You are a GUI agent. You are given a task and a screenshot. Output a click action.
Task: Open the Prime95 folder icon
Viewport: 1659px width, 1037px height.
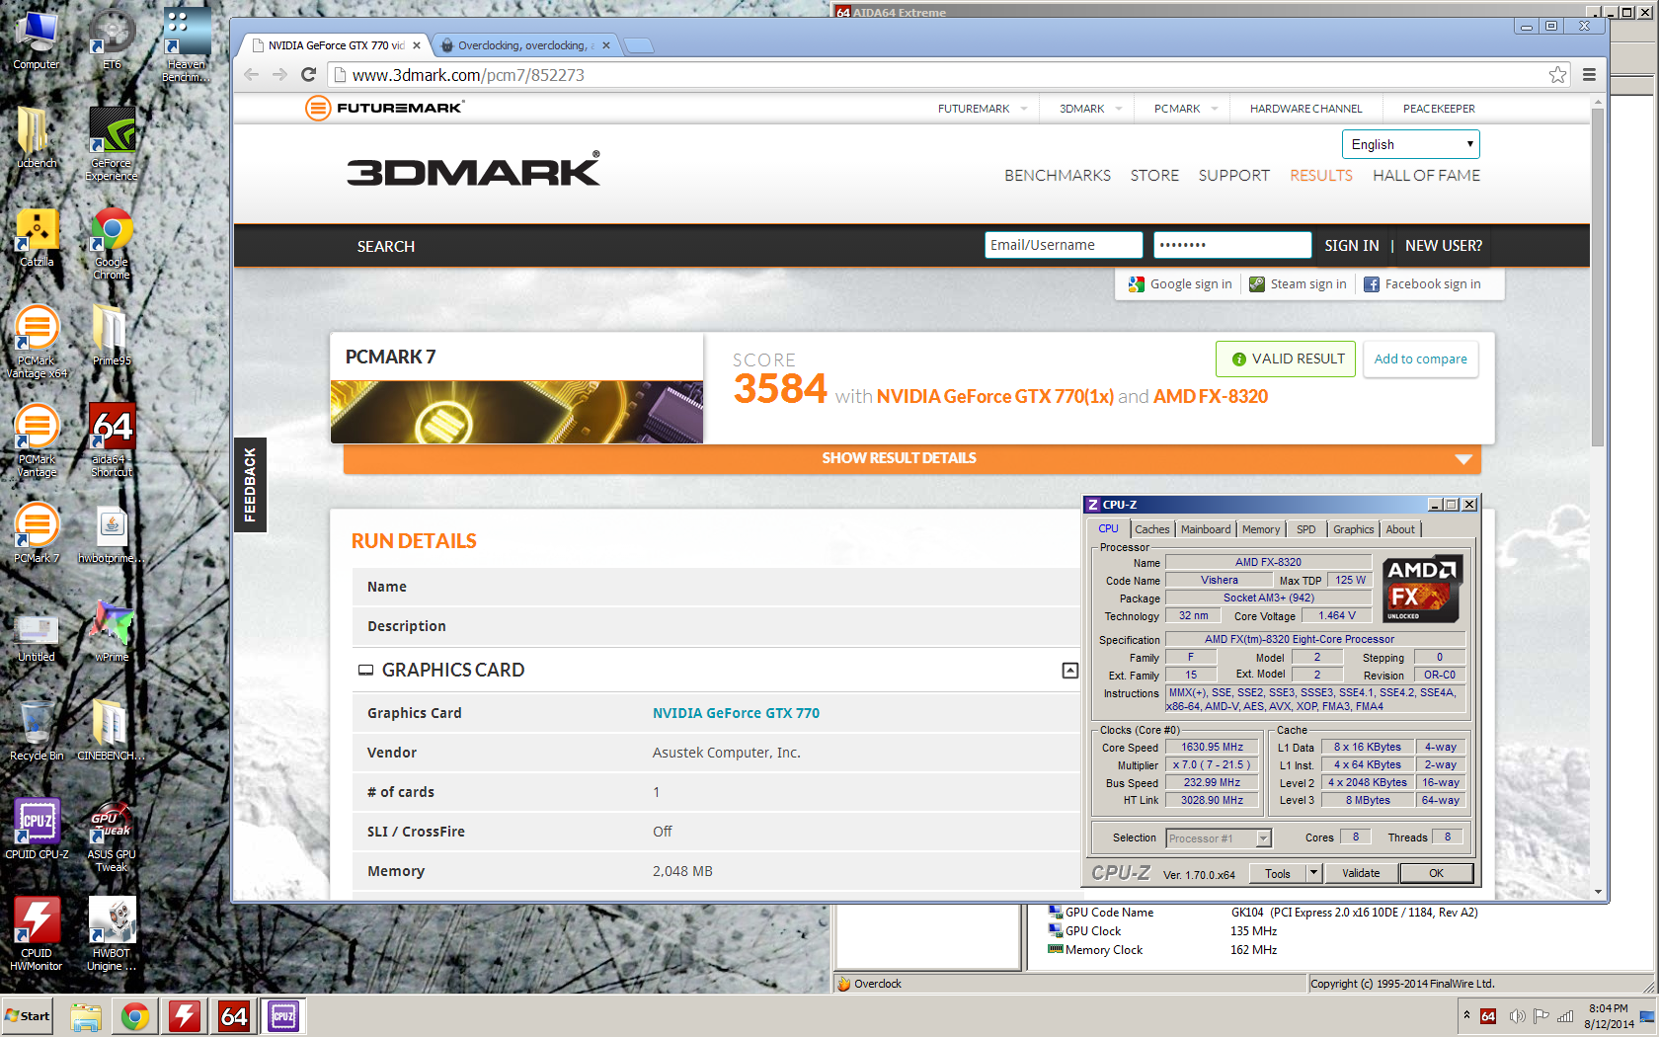click(x=112, y=336)
